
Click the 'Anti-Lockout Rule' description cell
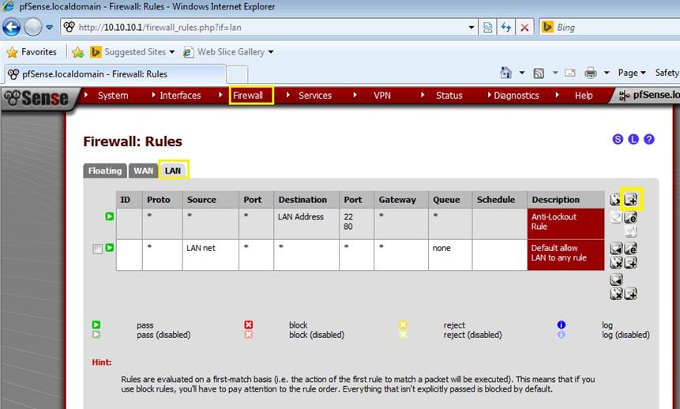[565, 223]
